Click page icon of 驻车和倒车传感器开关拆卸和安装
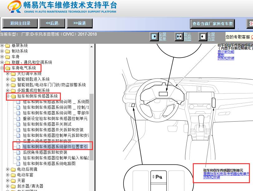 coord(18,130)
